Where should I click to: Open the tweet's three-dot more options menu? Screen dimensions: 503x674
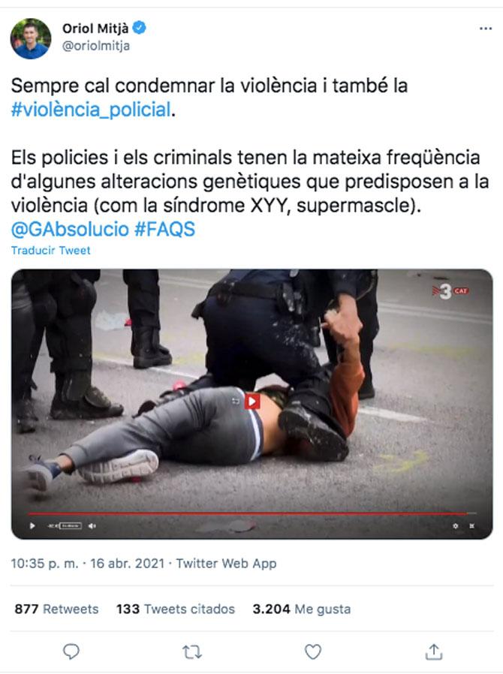pyautogui.click(x=486, y=29)
